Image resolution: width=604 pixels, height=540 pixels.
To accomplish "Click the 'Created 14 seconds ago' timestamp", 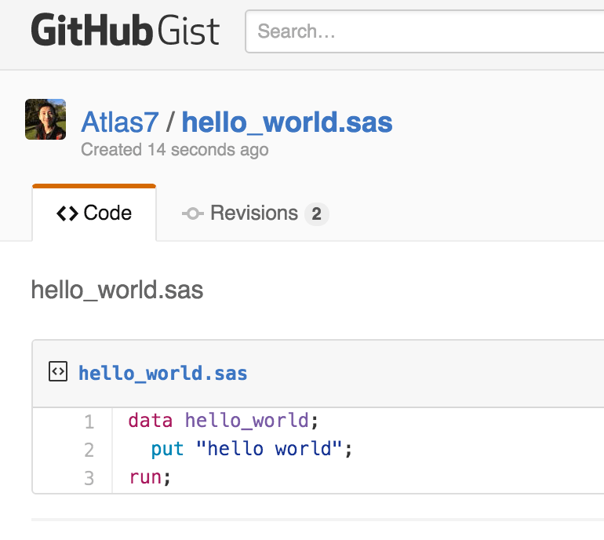I will click(x=175, y=149).
